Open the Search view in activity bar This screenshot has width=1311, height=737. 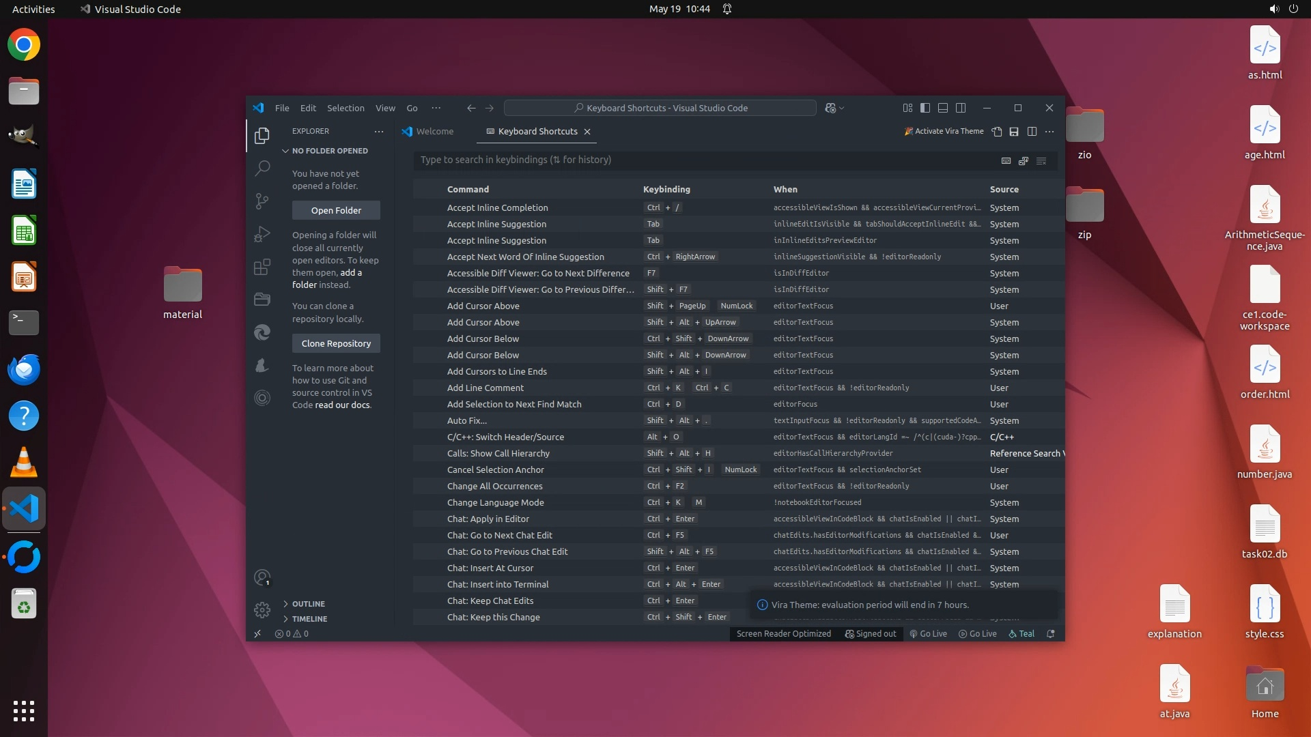click(262, 168)
